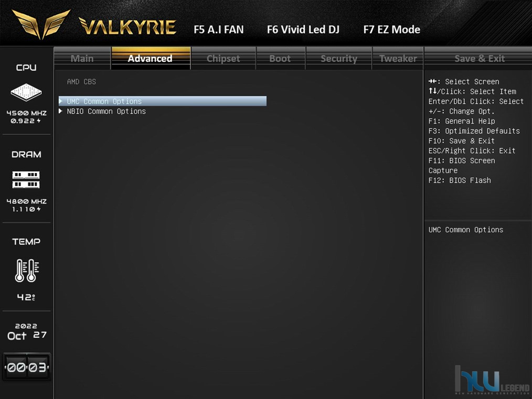Click the 2022 year display
This screenshot has height=399, width=532.
tap(26, 326)
